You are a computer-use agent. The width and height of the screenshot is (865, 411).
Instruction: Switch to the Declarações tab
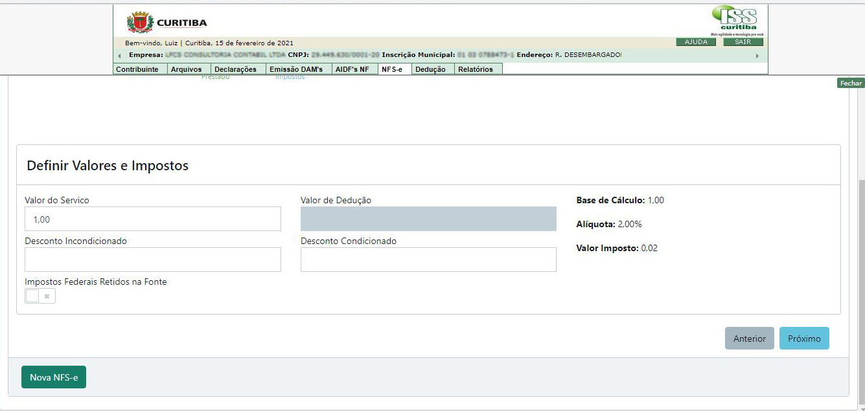click(235, 69)
